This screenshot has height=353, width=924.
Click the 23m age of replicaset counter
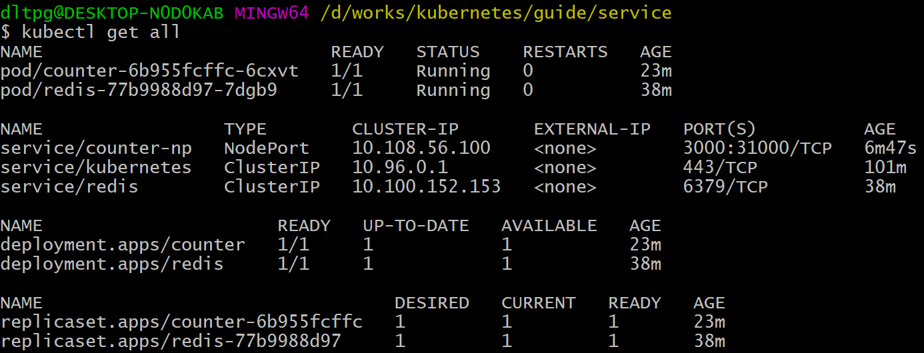[x=709, y=322]
